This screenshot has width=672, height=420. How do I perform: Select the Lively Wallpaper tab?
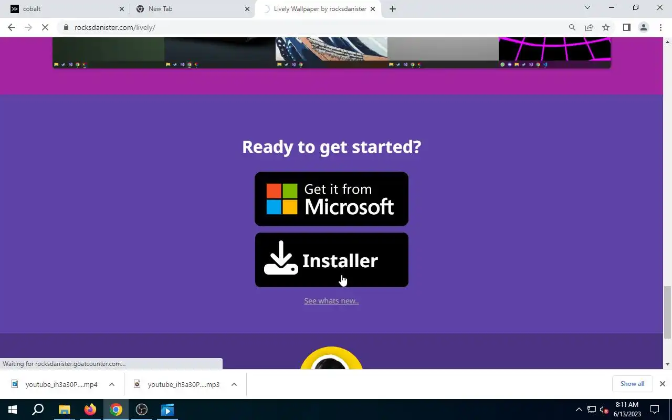tap(318, 9)
